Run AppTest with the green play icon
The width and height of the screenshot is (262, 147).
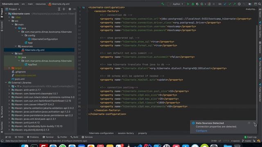pyautogui.click(x=188, y=4)
